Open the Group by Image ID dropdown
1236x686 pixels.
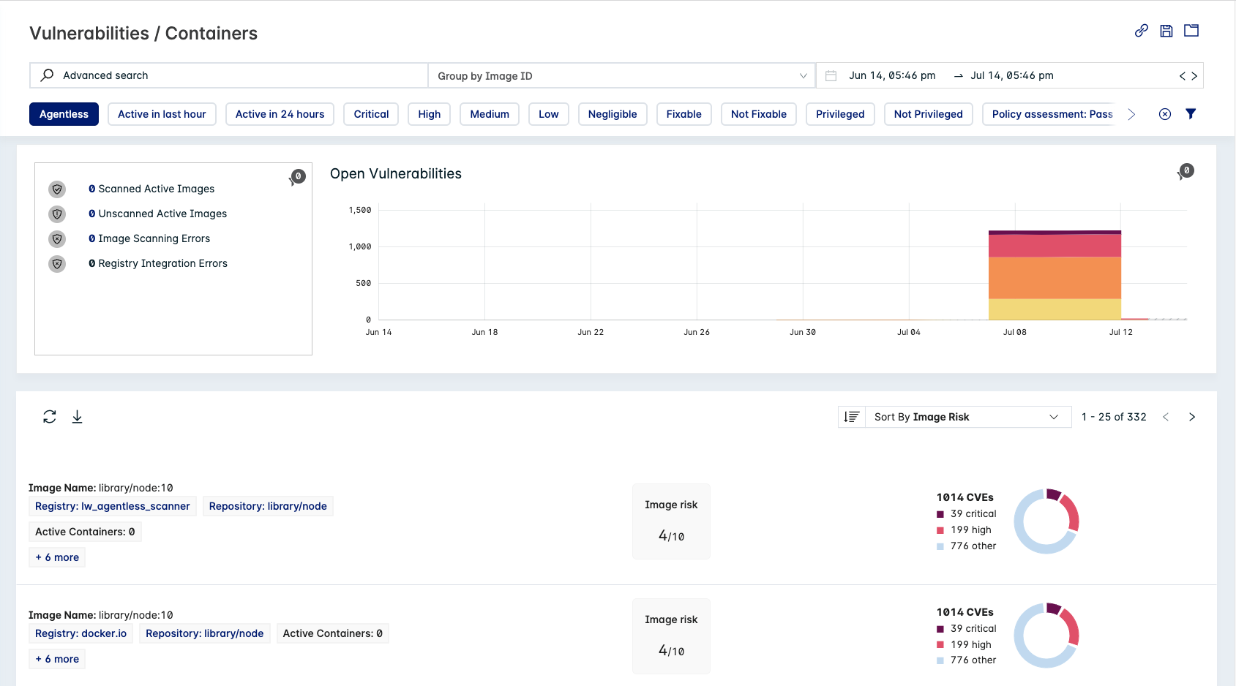coord(621,76)
